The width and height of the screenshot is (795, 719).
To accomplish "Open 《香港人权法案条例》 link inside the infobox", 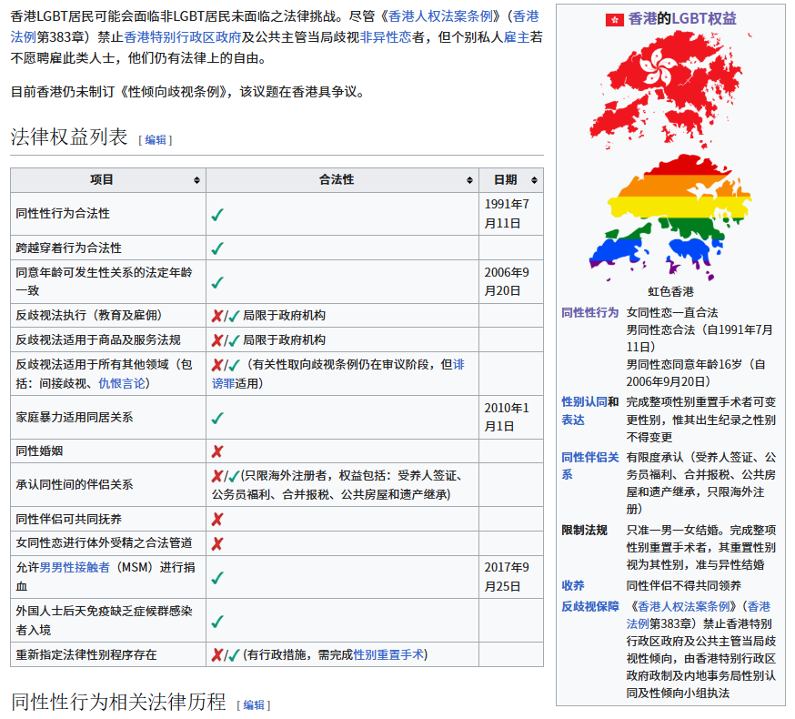I will [x=684, y=606].
